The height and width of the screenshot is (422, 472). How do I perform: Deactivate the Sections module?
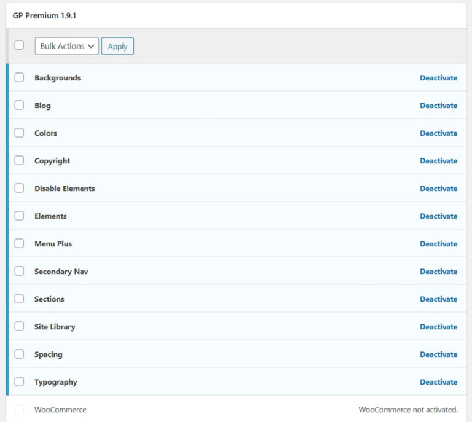pyautogui.click(x=438, y=299)
